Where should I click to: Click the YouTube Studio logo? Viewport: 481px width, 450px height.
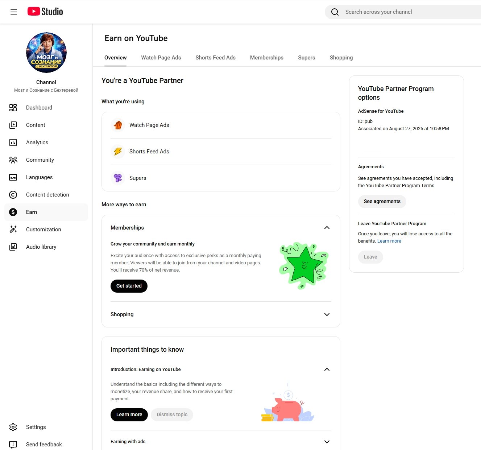coord(45,12)
